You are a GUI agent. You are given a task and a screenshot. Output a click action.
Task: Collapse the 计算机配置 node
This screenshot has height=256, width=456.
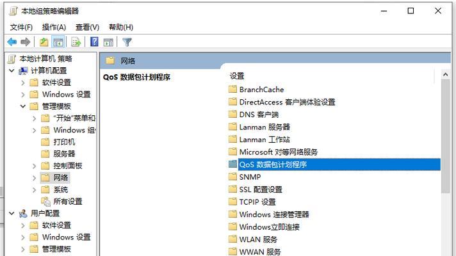click(12, 70)
